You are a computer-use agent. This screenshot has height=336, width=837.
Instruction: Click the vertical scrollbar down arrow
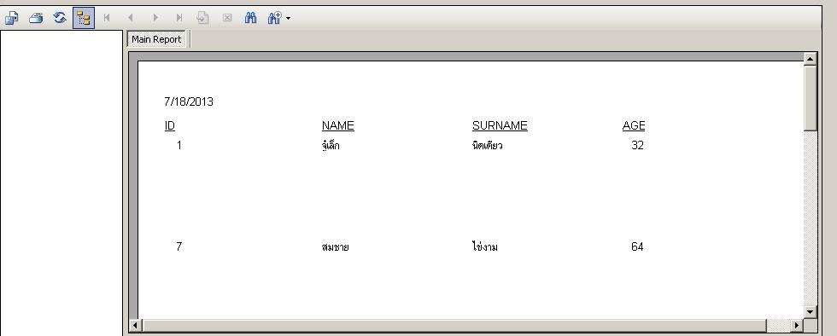811,311
